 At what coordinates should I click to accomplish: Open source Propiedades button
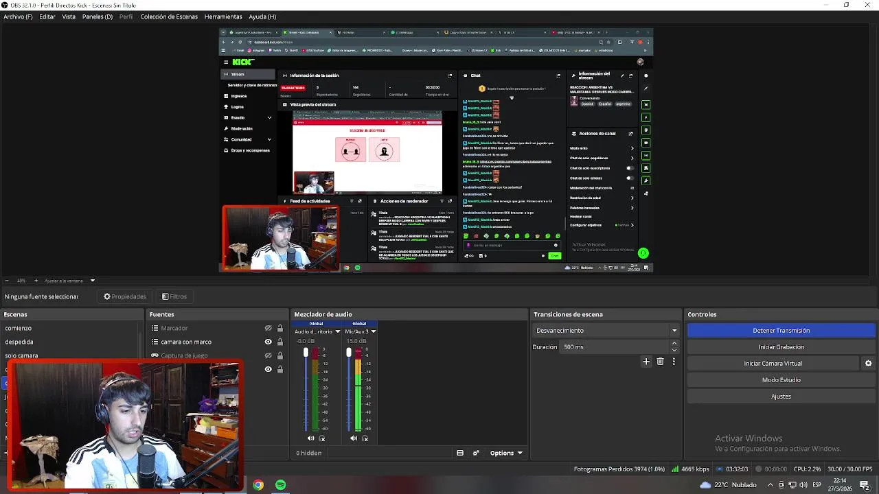125,296
